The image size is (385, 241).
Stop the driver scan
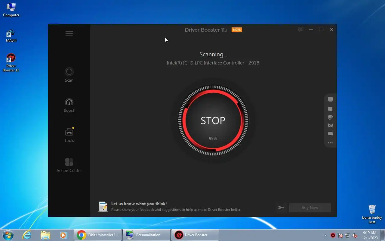coord(213,120)
